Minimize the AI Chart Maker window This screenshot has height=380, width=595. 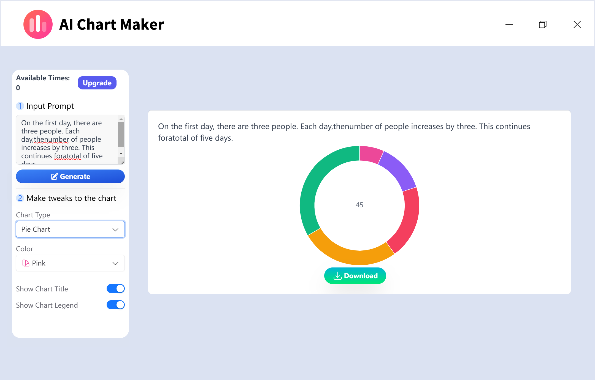(x=509, y=24)
